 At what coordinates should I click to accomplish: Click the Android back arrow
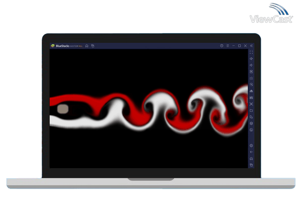251,152
